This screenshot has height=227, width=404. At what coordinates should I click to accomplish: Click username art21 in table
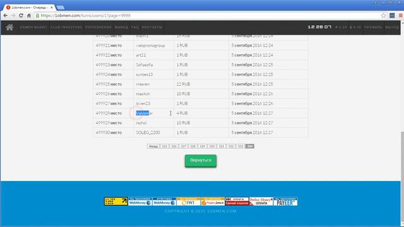(x=141, y=55)
